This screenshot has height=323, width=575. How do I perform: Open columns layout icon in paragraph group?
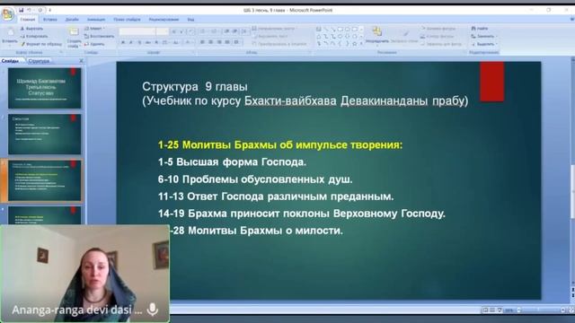236,42
